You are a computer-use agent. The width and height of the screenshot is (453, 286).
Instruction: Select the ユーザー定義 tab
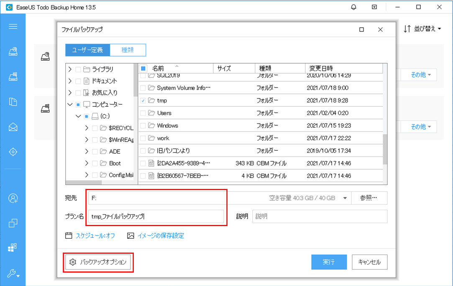click(x=87, y=50)
